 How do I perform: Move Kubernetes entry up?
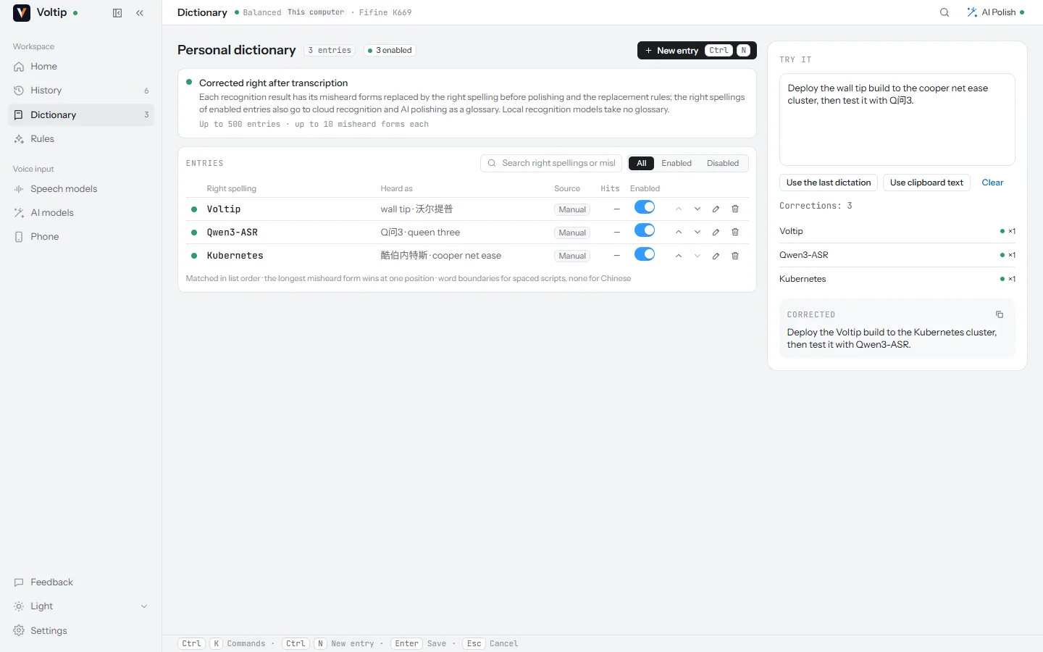pos(679,256)
